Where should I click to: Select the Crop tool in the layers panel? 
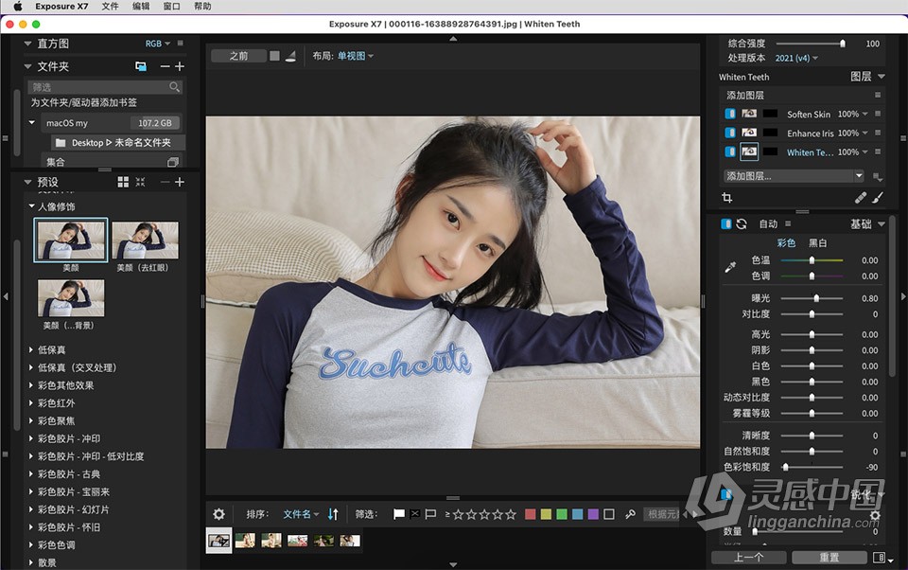726,197
